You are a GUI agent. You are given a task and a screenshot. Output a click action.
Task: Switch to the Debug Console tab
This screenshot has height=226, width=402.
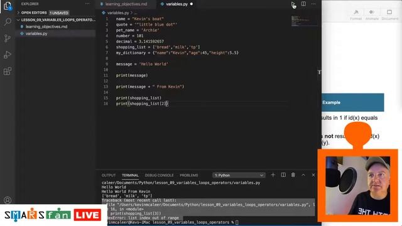(x=159, y=175)
